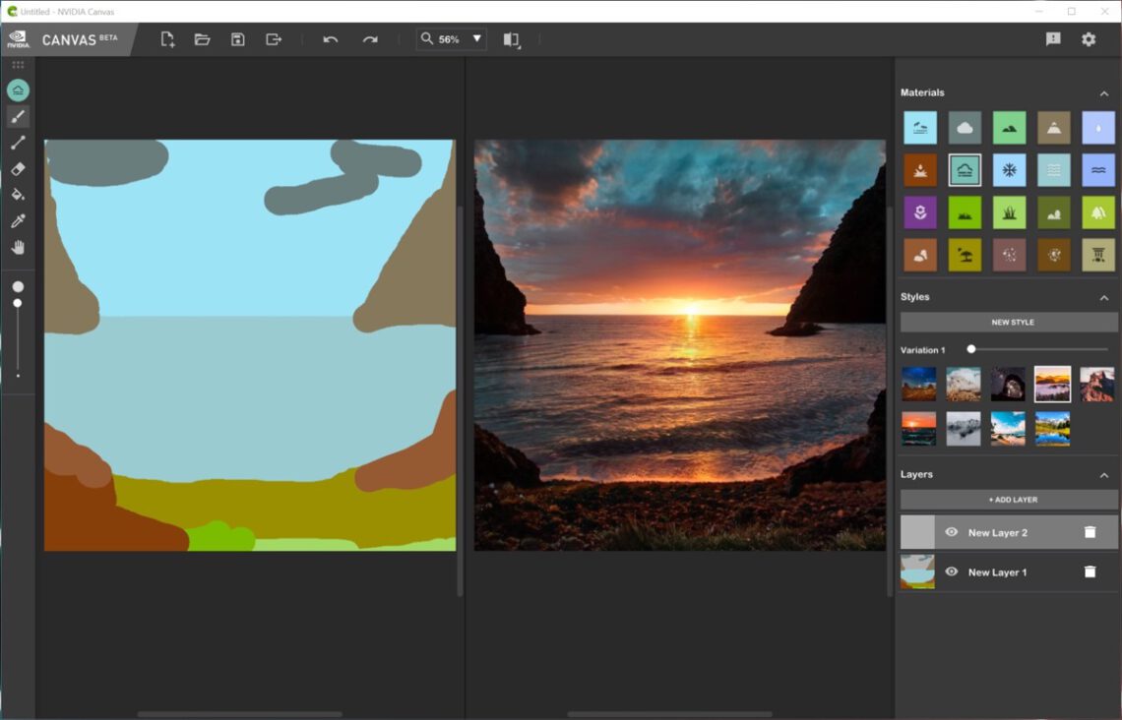Click the Variation slider track
Image resolution: width=1122 pixels, height=720 pixels.
pyautogui.click(x=1038, y=349)
